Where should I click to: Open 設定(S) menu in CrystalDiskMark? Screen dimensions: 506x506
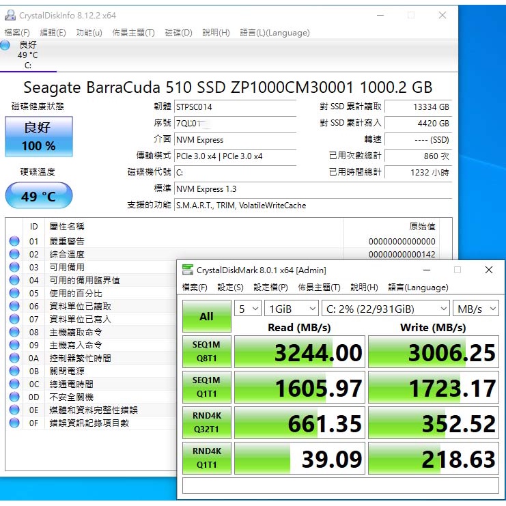pyautogui.click(x=230, y=287)
